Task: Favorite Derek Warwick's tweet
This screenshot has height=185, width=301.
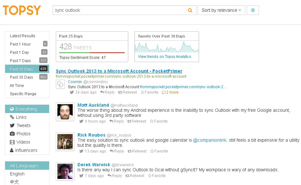Action: 157,175
